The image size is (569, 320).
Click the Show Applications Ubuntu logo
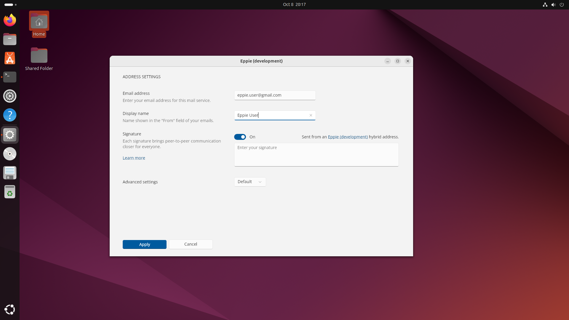click(x=10, y=310)
